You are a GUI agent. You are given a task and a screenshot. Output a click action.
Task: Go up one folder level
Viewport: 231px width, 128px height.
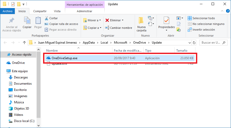coord(24,43)
